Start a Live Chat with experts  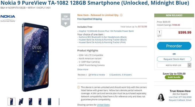(173, 97)
